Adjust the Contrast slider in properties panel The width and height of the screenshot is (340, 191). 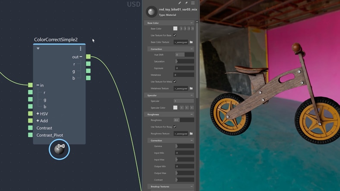[x=185, y=179]
